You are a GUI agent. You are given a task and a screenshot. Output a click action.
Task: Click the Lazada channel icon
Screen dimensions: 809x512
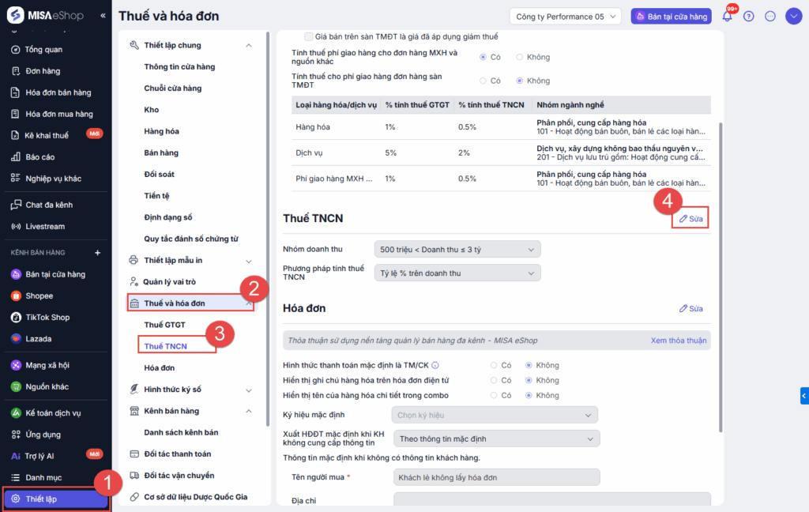point(16,338)
